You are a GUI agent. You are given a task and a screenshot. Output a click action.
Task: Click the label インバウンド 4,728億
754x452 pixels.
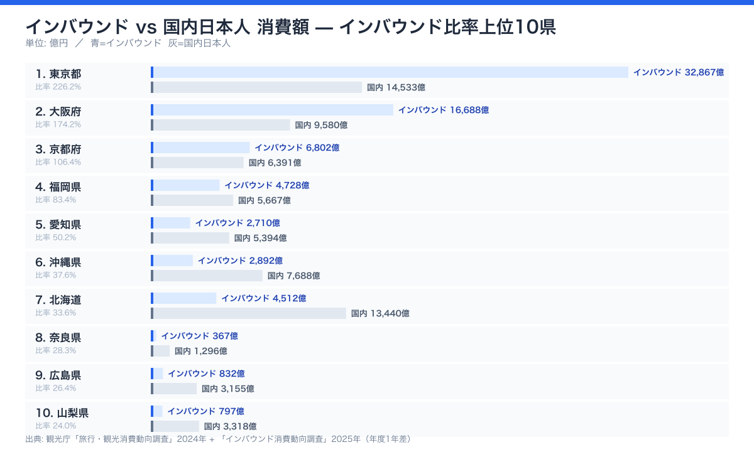267,185
